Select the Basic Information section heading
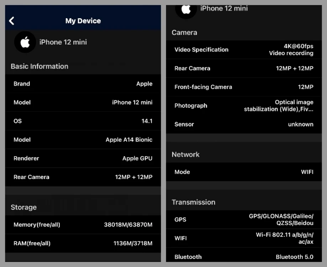327x267 pixels. pos(40,66)
